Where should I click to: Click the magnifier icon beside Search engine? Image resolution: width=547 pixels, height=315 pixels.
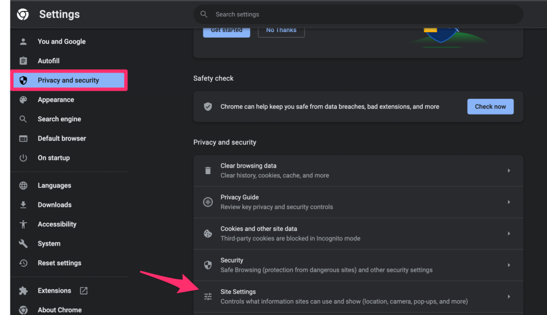[24, 119]
